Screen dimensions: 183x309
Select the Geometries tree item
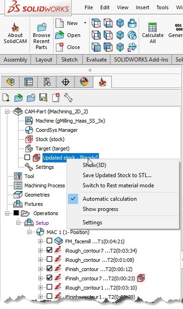click(37, 195)
